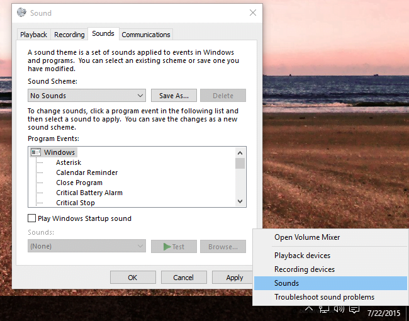Switch to the Recording tab
The width and height of the screenshot is (409, 321).
click(x=69, y=35)
